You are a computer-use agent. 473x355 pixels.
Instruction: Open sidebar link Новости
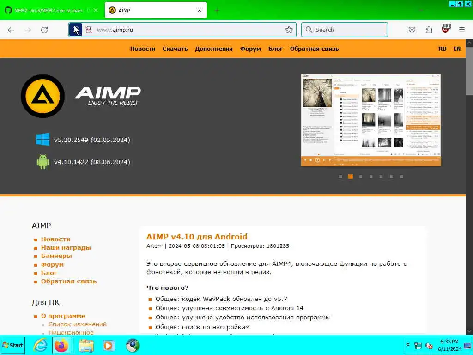pos(55,239)
